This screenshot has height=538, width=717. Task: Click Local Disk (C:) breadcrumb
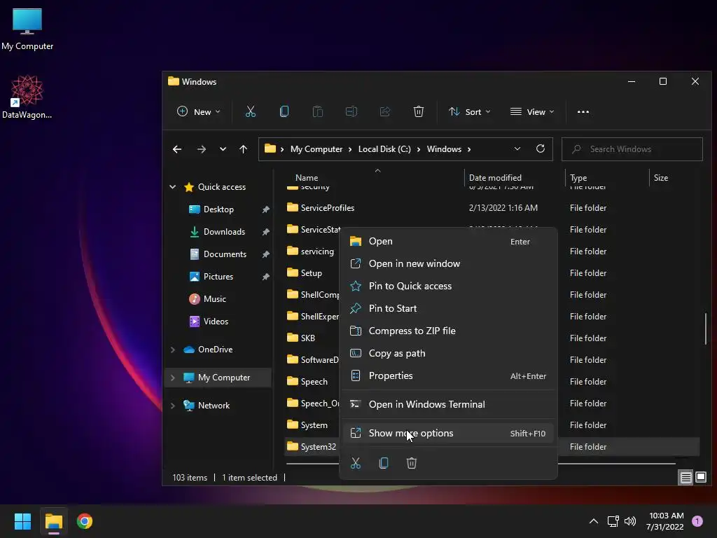[384, 149]
